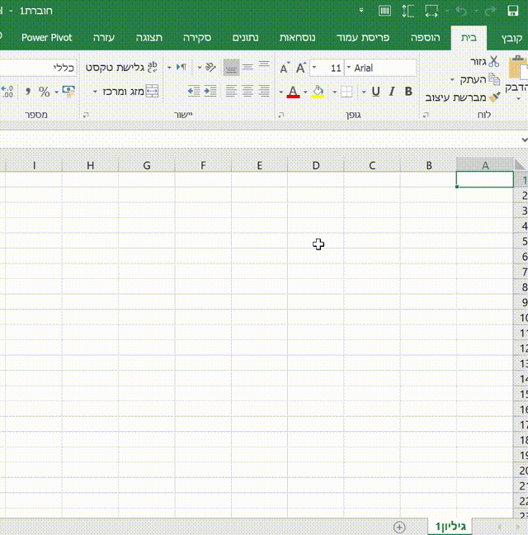Viewport: 528px width, 535px height.
Task: Open the Borders dropdown arrow
Action: coord(334,92)
